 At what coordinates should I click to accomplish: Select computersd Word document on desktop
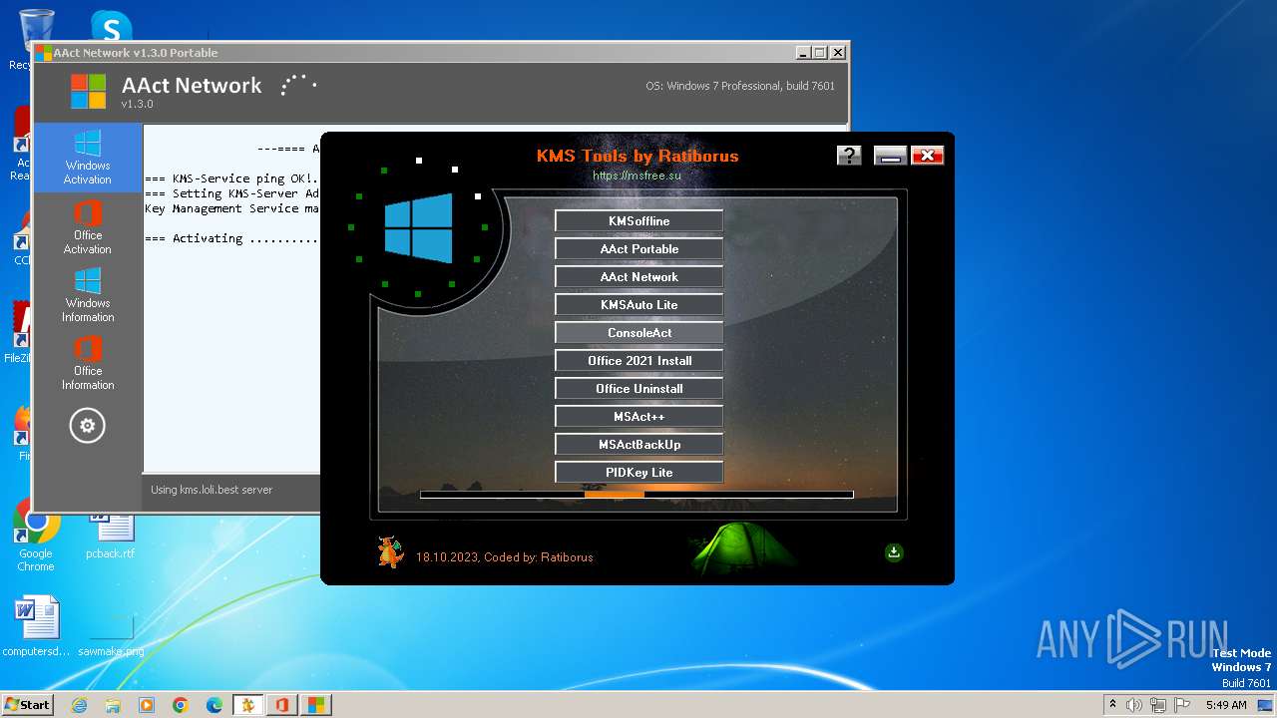[x=37, y=628]
